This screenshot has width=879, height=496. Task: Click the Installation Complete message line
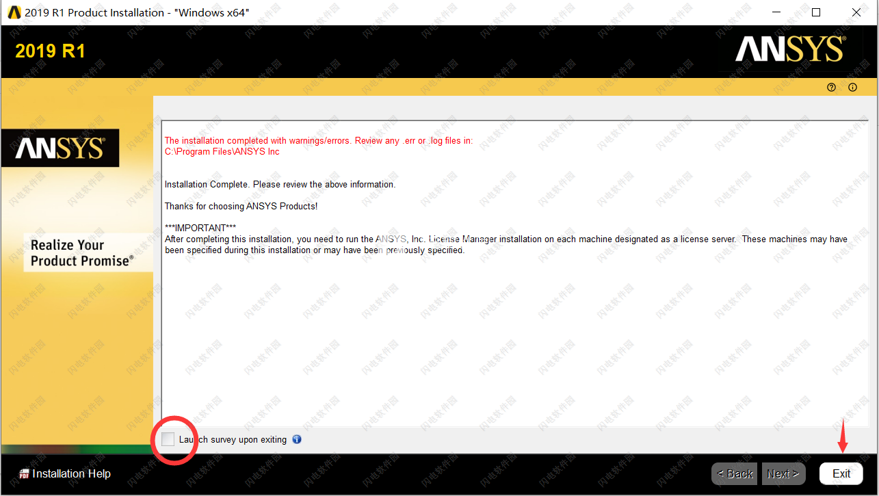click(x=280, y=185)
